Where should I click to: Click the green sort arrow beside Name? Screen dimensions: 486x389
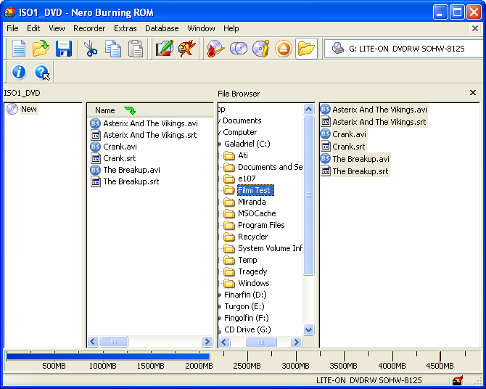click(x=130, y=110)
